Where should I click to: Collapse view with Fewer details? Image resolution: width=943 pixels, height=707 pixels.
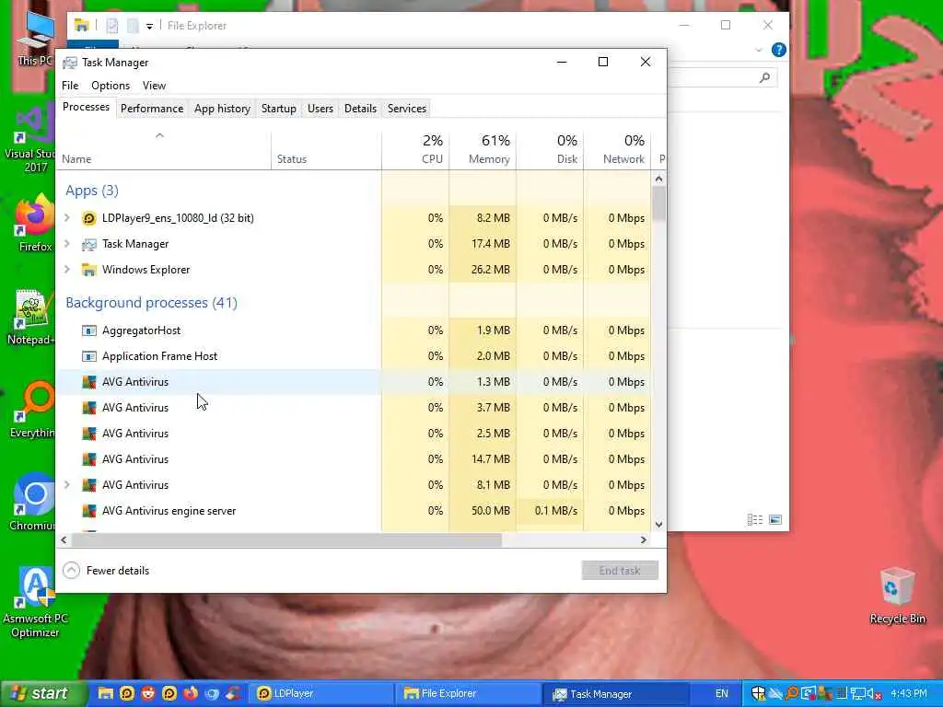pyautogui.click(x=107, y=571)
